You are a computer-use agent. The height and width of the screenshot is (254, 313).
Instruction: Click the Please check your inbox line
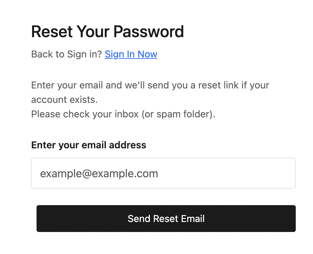[x=123, y=114]
